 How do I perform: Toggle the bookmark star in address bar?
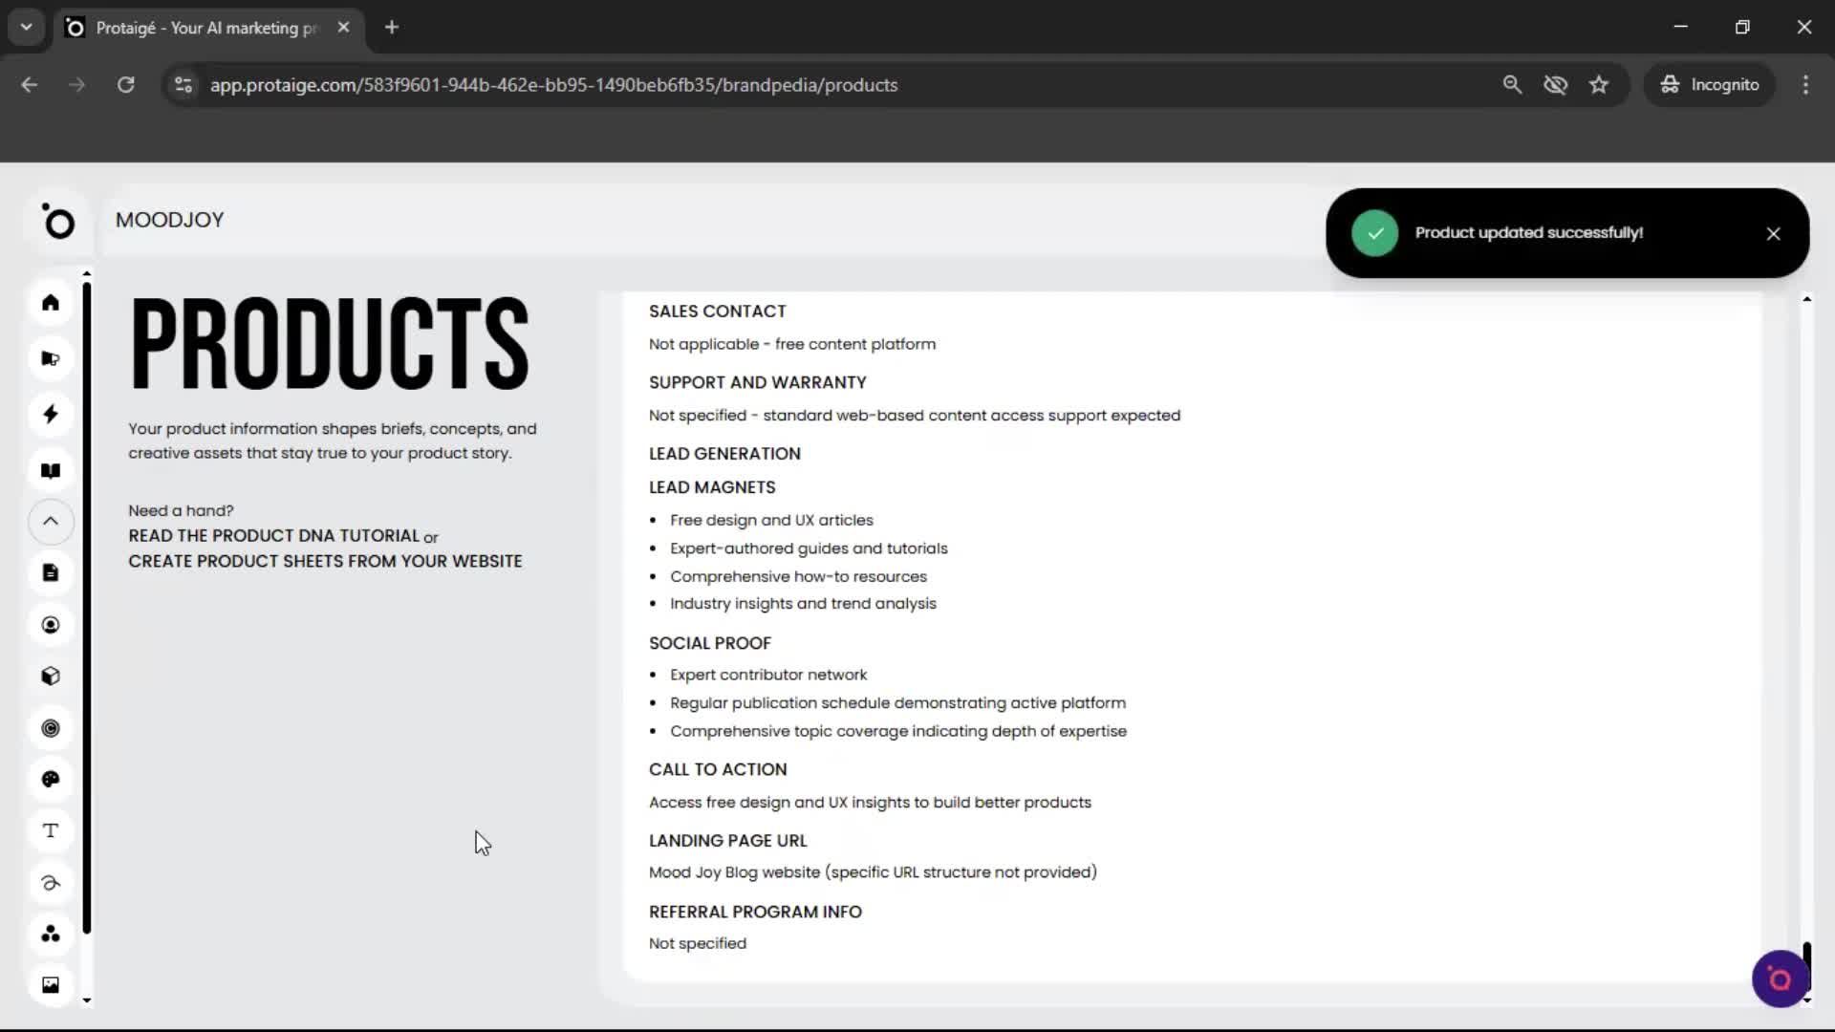click(x=1599, y=84)
